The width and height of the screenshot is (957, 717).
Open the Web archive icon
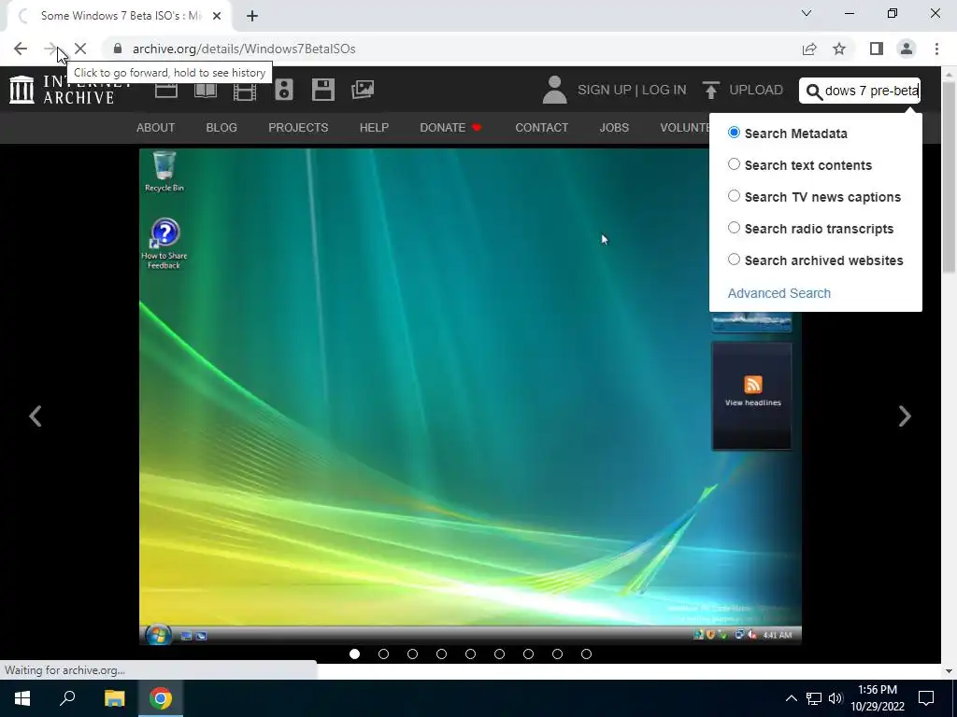tap(166, 90)
